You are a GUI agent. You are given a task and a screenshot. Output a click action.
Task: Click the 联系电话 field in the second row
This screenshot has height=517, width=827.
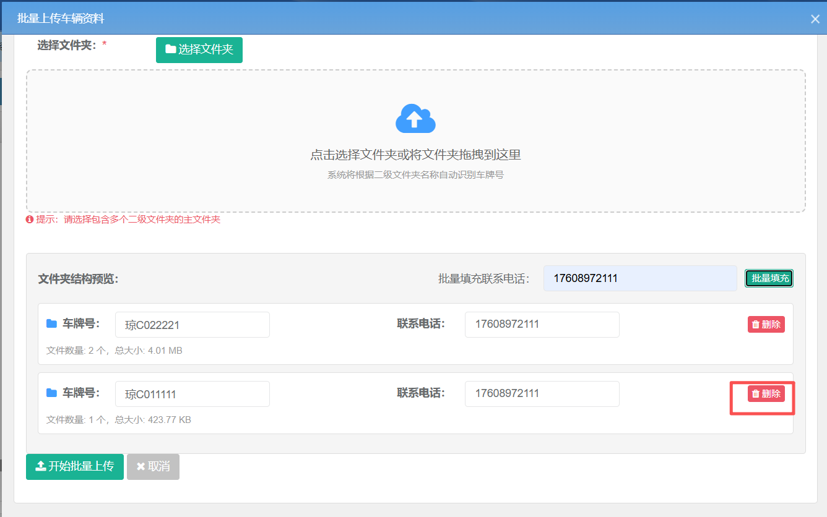(542, 394)
